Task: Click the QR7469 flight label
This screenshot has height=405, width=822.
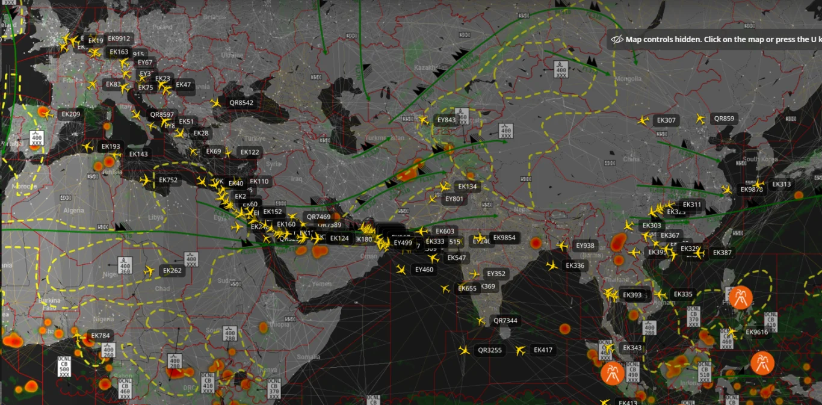Action: click(319, 217)
